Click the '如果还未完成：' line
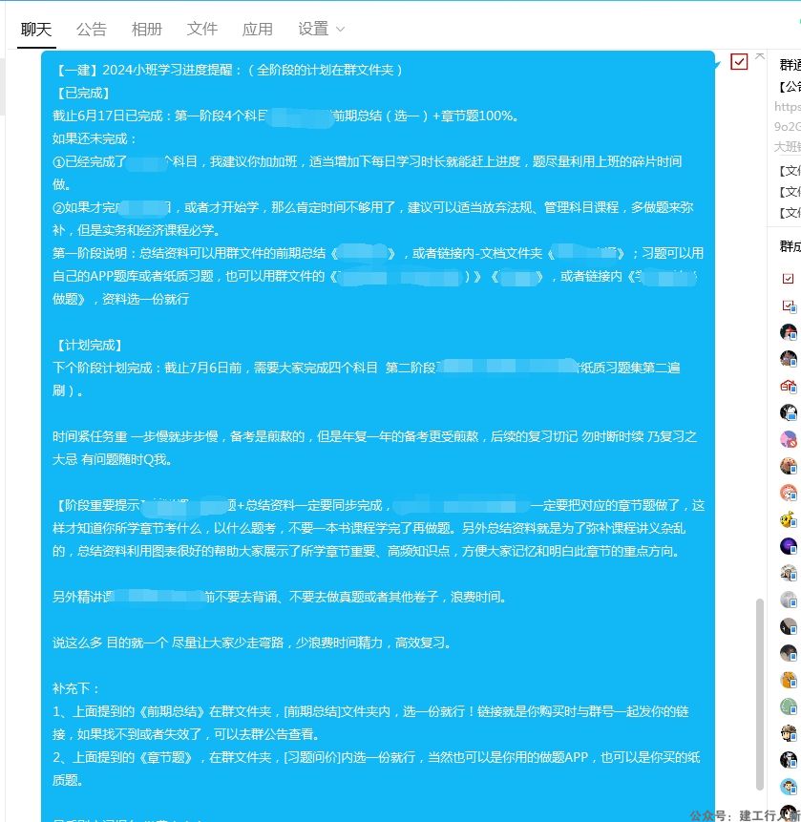Screen dimensions: 801x822 click(x=95, y=139)
